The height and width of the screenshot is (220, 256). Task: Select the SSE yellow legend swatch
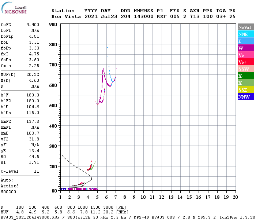click(x=246, y=90)
